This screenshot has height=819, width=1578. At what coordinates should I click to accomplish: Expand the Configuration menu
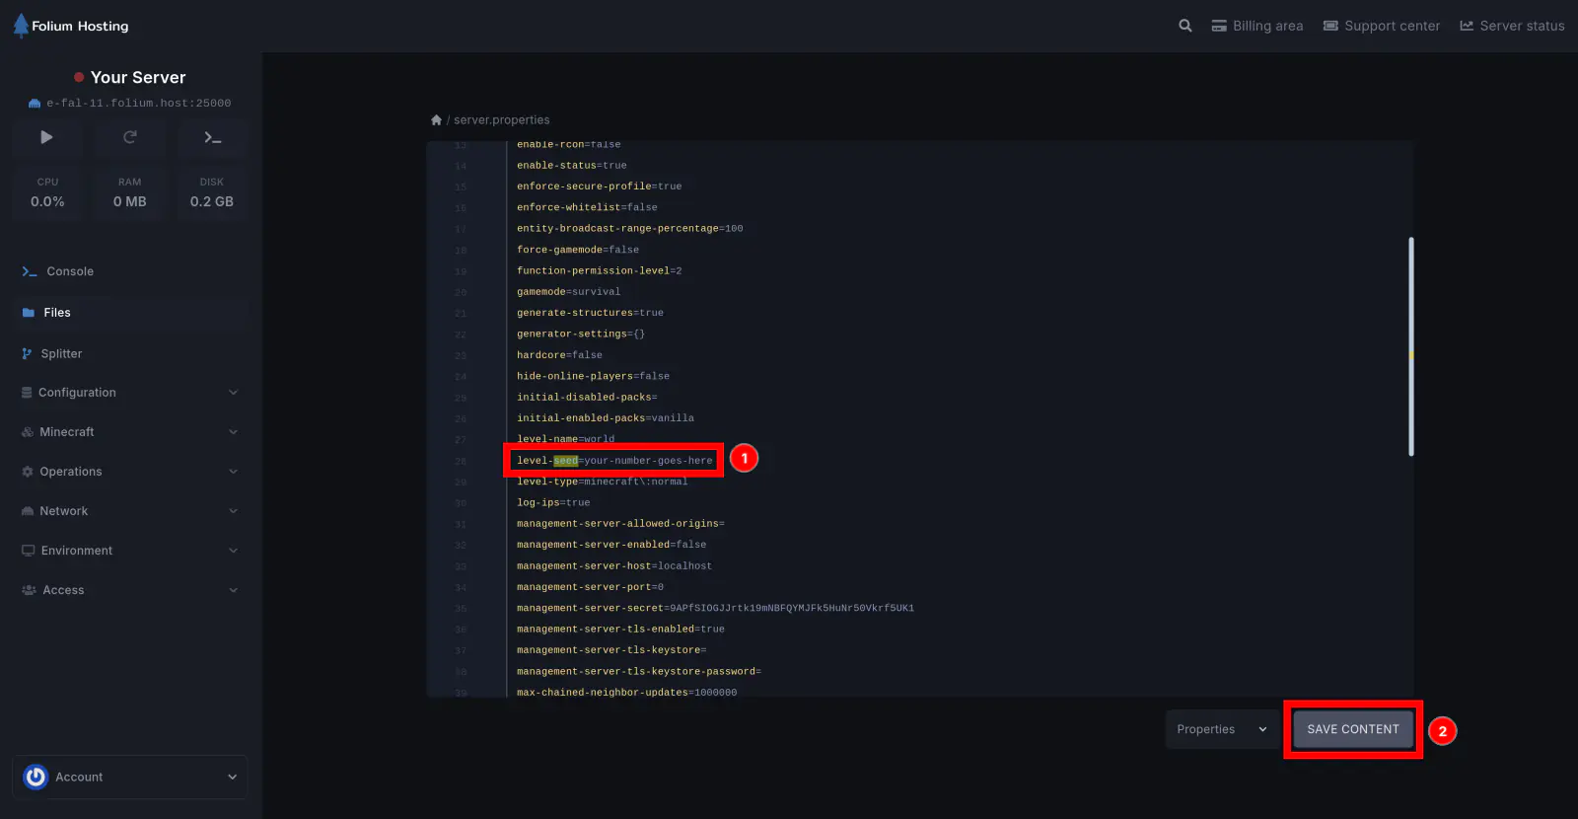129,393
